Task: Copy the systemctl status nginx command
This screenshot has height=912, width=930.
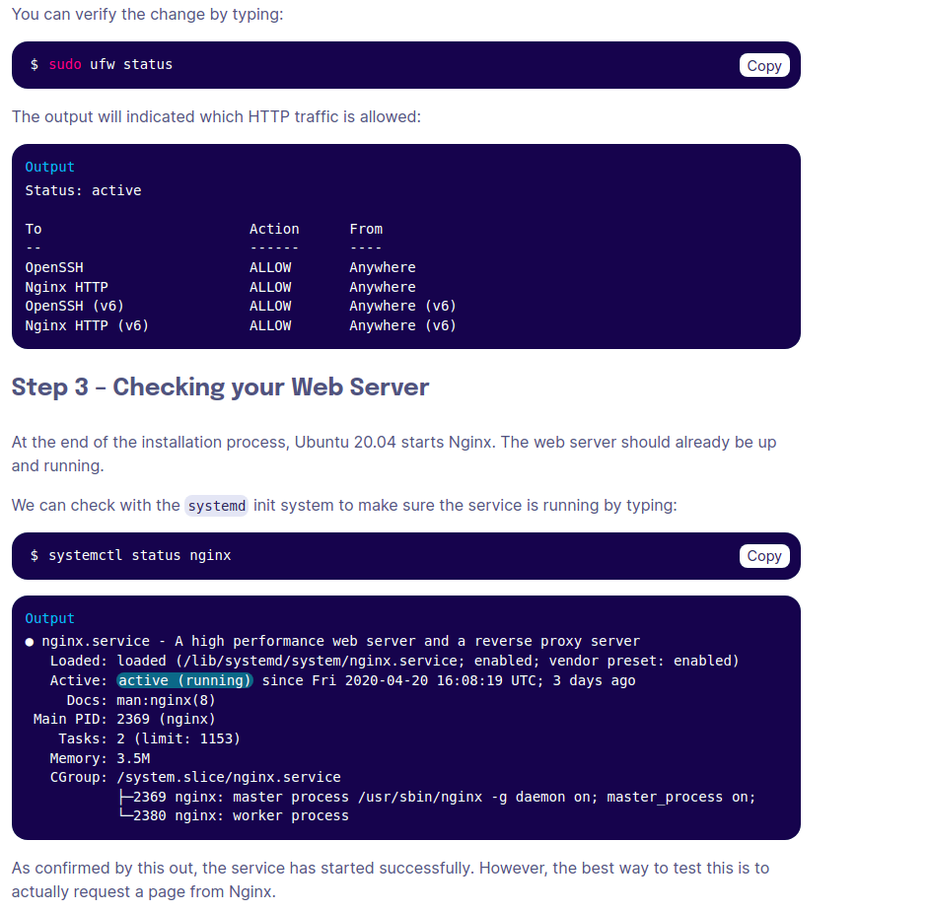Action: (763, 556)
